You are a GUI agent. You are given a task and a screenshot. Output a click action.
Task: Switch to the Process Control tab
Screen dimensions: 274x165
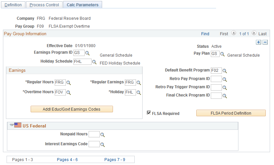pos(44,5)
